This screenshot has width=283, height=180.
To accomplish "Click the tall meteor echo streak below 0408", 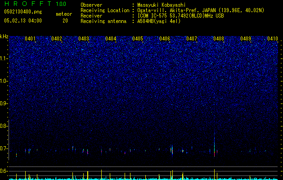I will point(215,145).
